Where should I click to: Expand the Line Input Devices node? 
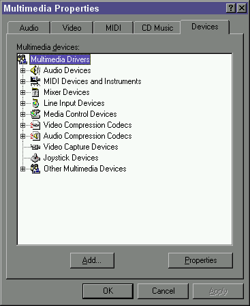(x=22, y=103)
